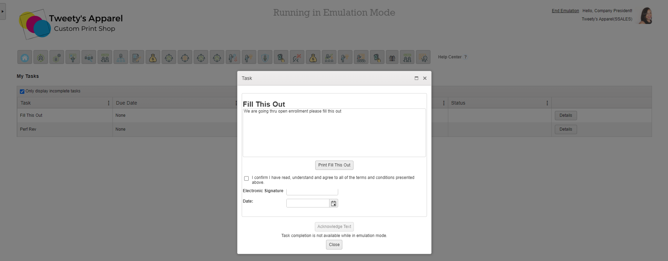The height and width of the screenshot is (261, 668).
Task: Click the signed certificate document icon
Action: (137, 57)
